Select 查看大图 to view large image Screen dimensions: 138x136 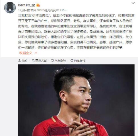tap(41, 60)
